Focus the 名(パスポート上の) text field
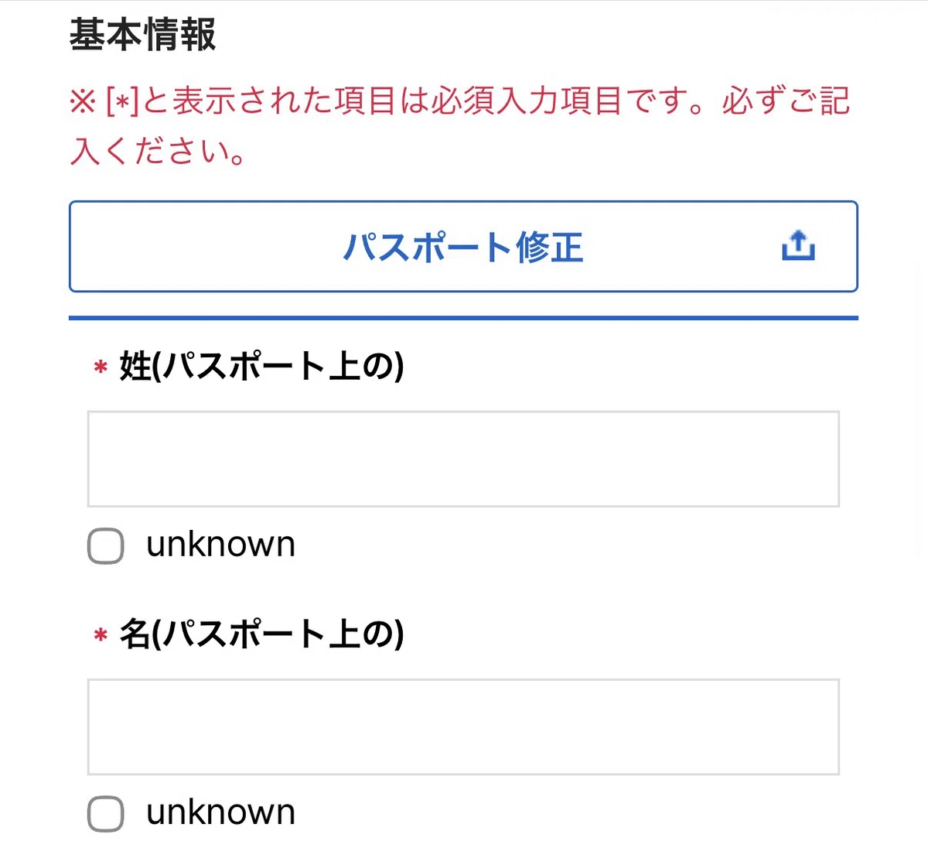 (x=463, y=727)
